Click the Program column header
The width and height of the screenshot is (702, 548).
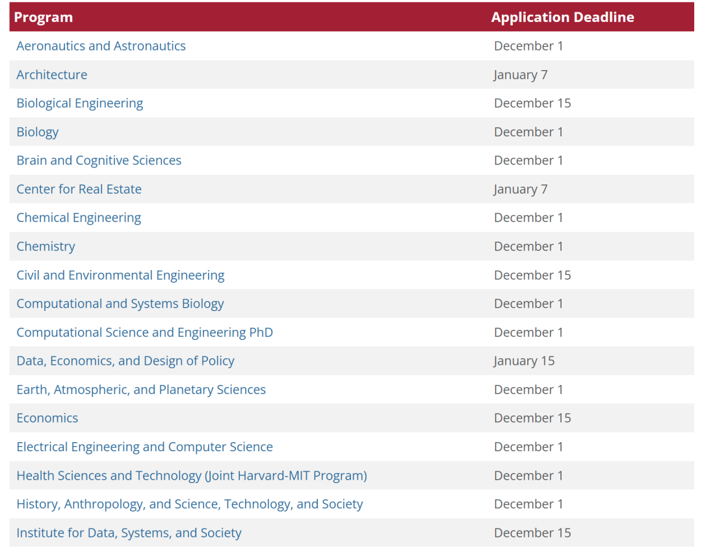44,18
